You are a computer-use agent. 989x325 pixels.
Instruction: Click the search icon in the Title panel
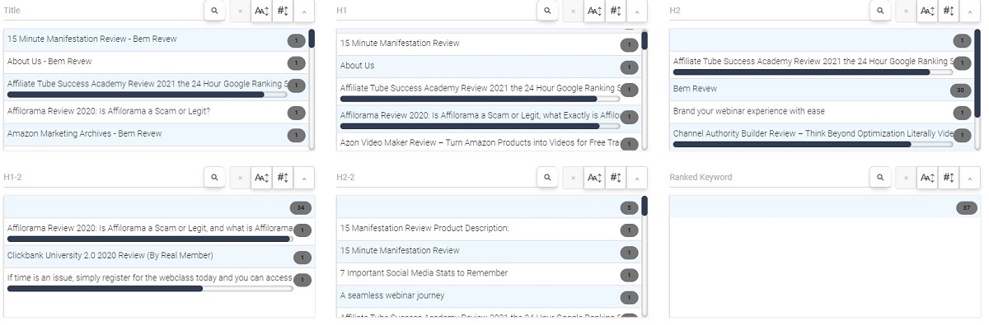point(214,11)
